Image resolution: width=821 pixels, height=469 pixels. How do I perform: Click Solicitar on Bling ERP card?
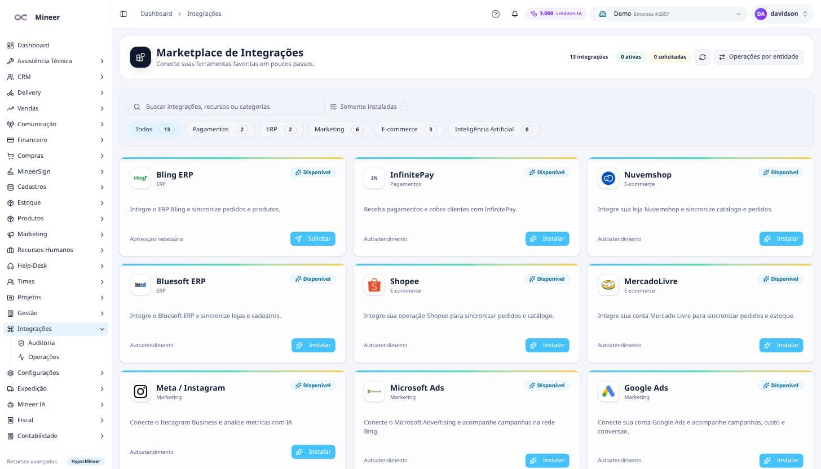[313, 238]
